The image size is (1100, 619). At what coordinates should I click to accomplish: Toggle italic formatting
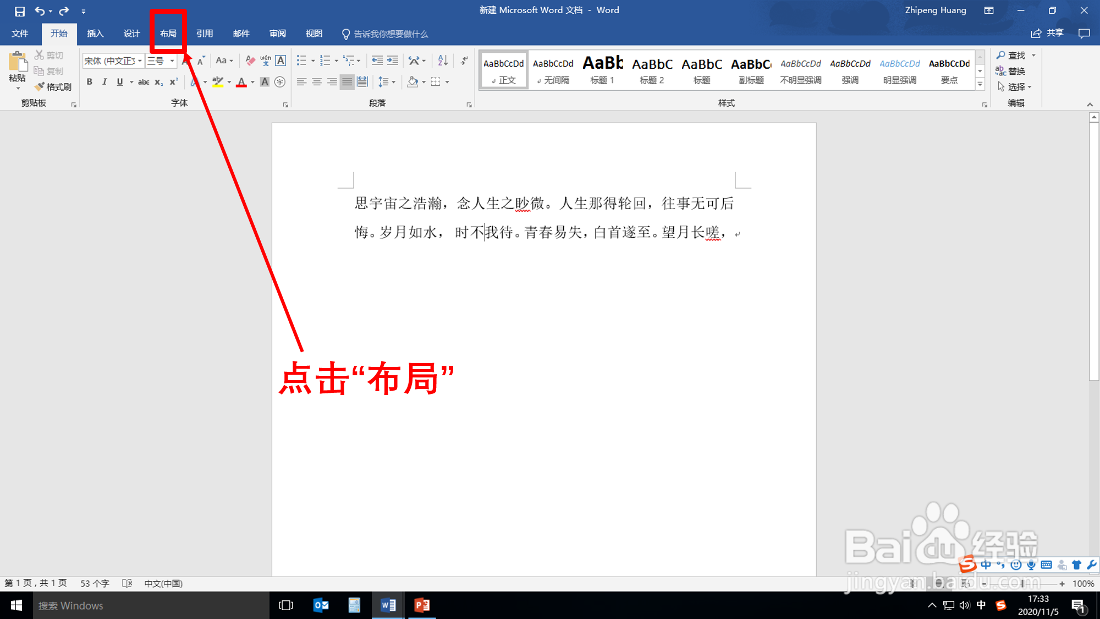click(x=105, y=82)
